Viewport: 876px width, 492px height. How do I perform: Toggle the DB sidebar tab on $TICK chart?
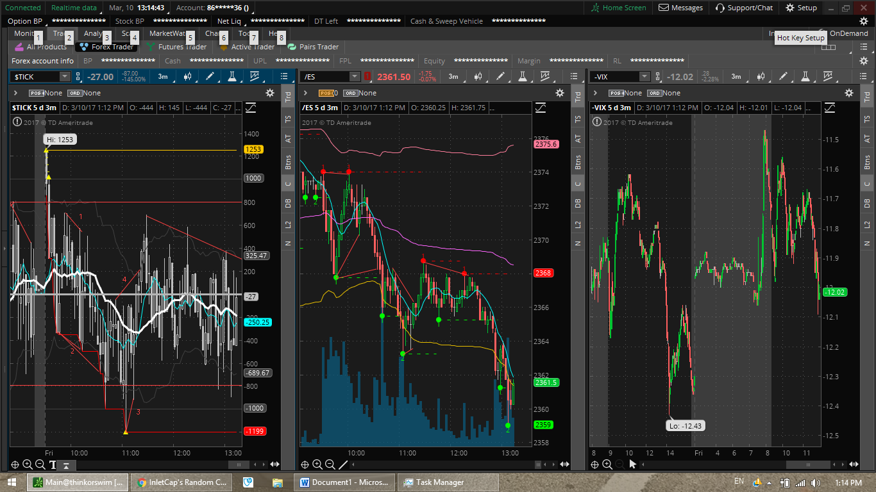[x=288, y=203]
